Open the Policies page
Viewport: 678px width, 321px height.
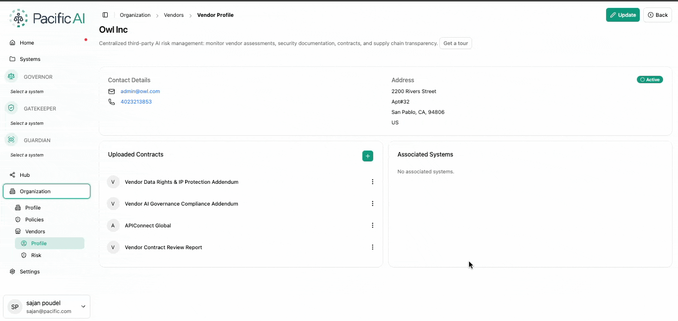[34, 219]
